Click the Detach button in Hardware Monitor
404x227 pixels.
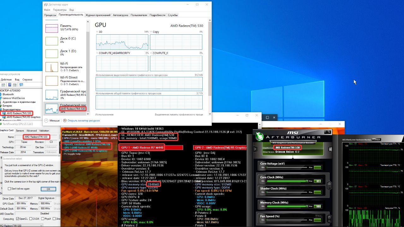click(377, 139)
